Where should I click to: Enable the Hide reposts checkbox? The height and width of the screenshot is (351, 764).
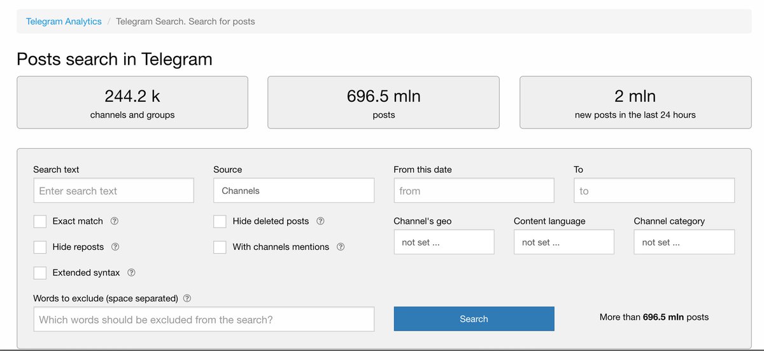coord(40,247)
